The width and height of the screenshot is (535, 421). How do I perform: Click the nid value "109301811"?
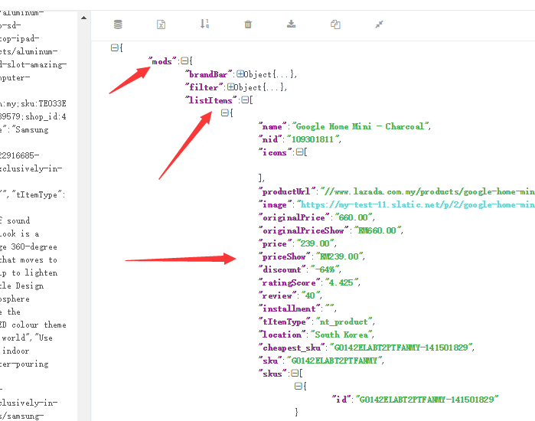pyautogui.click(x=312, y=139)
